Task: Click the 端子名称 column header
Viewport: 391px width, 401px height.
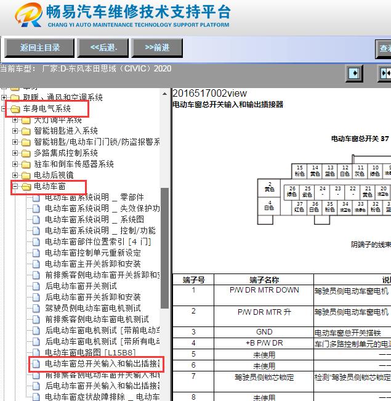Action: tap(264, 280)
